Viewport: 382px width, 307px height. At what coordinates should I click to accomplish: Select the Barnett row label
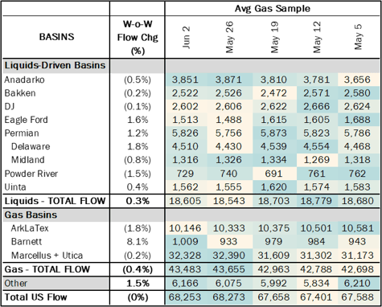[27, 242]
